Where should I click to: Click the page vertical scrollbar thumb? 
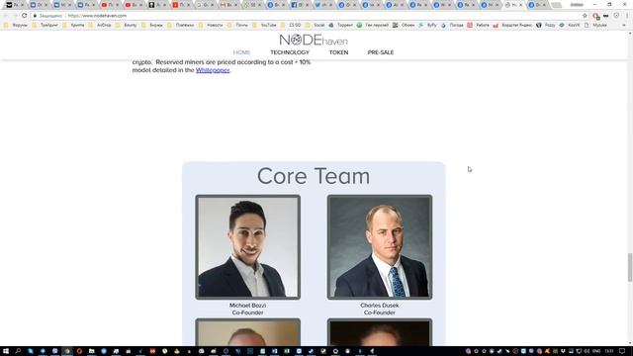coord(630,267)
